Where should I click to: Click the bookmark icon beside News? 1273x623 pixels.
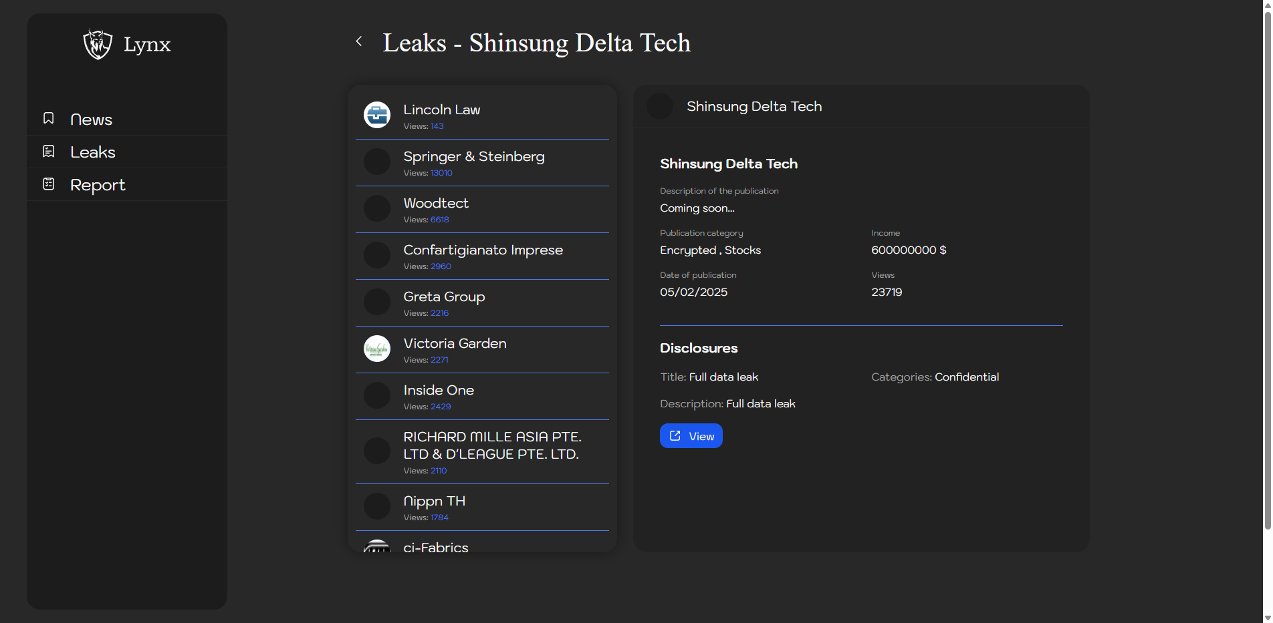pyautogui.click(x=49, y=118)
